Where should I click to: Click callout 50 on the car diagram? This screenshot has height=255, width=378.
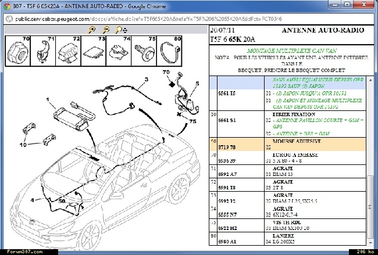[62, 201]
